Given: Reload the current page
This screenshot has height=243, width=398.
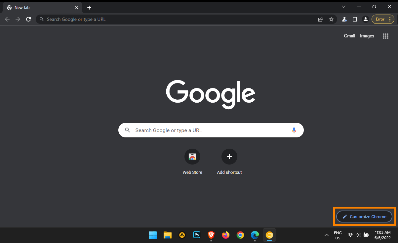Looking at the screenshot, I should click(29, 19).
